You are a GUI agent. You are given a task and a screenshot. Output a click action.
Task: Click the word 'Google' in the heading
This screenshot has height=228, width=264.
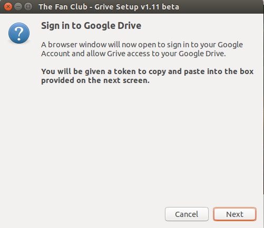coord(100,26)
